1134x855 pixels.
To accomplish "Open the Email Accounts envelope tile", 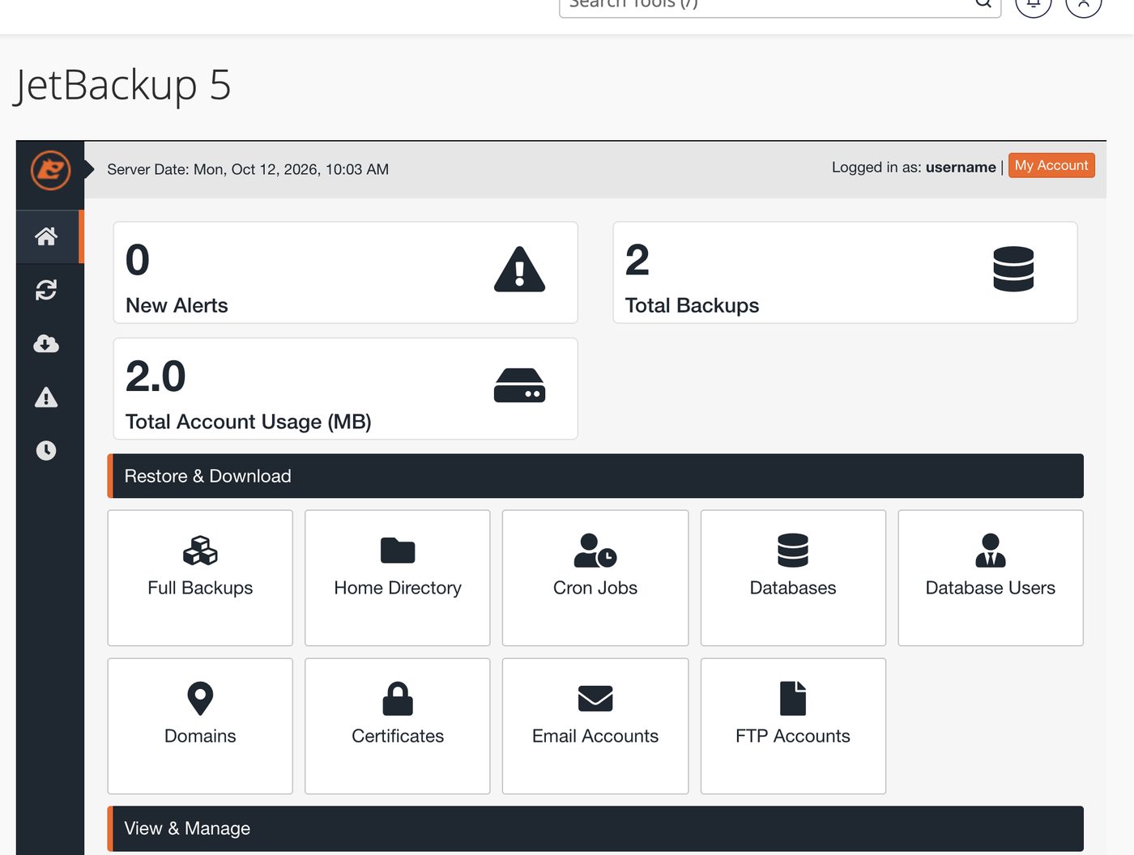I will coord(595,726).
